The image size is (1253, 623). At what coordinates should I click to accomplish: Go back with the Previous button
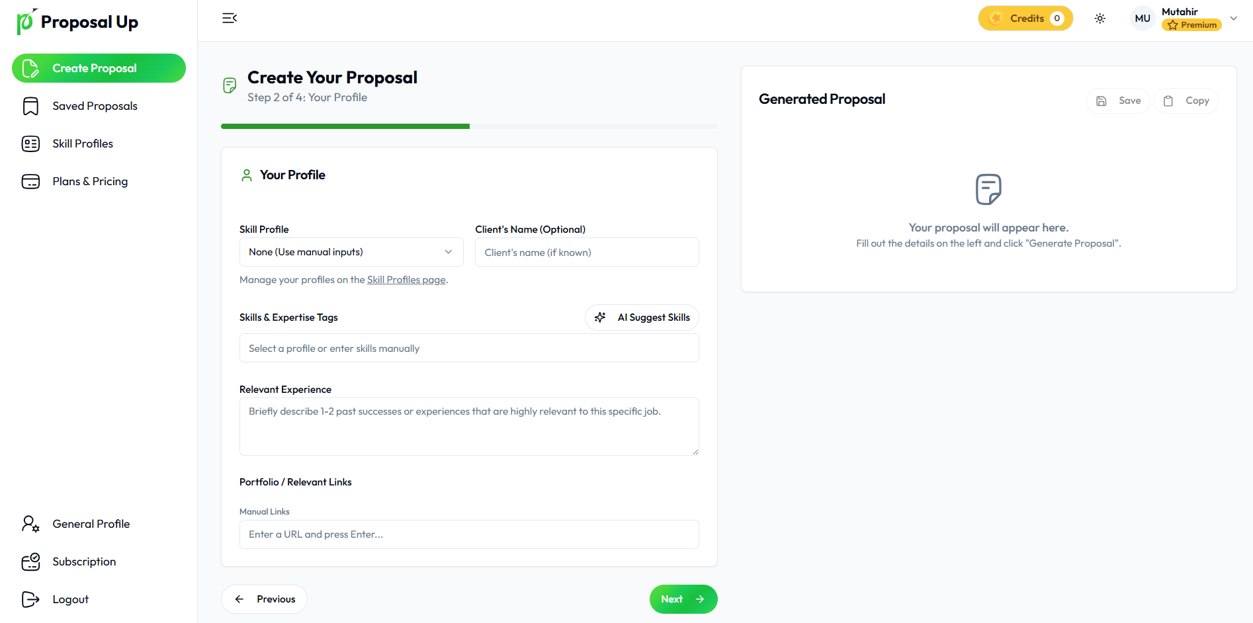pyautogui.click(x=264, y=599)
